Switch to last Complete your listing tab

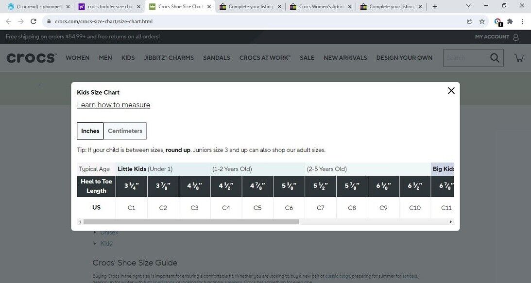point(391,6)
